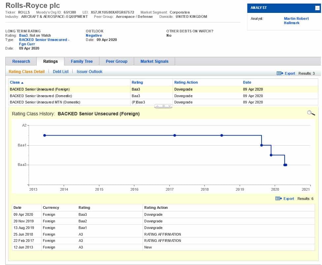322x265 pixels.
Task: Click chart point at mid-2018
Action: (x=222, y=135)
